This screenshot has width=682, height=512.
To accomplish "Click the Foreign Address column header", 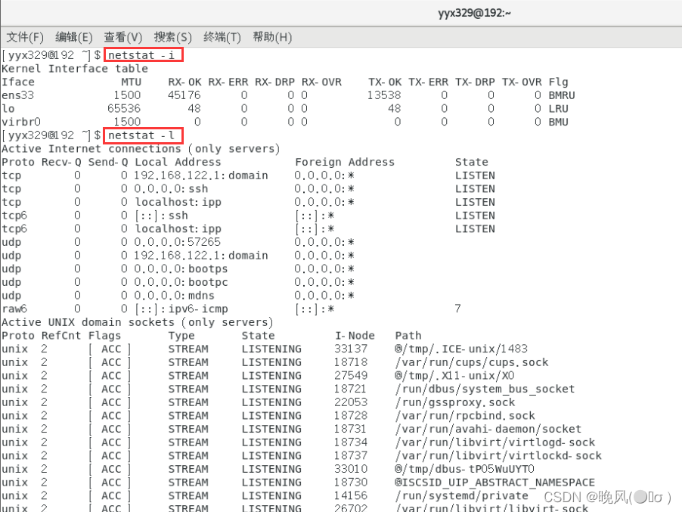I will coord(345,162).
